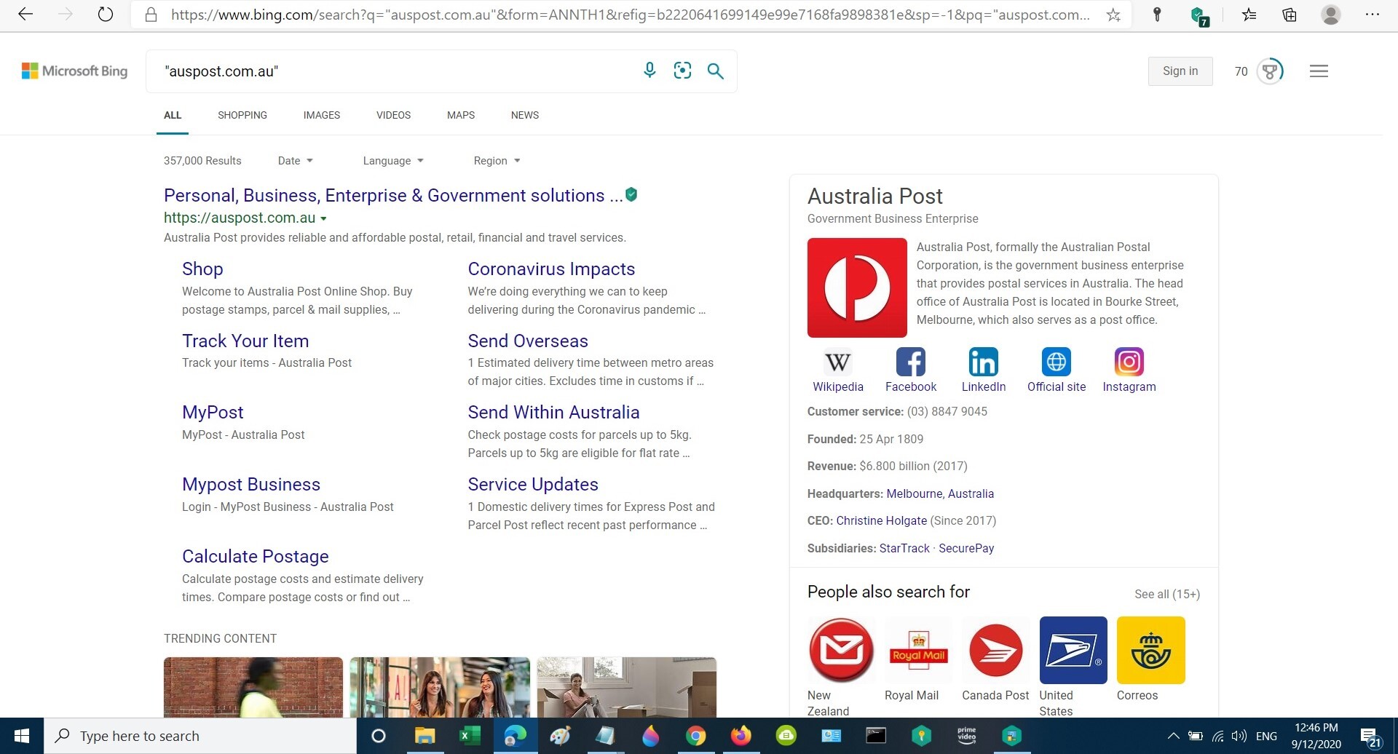Click See all (15+) link
Screen dimensions: 1398x754
coord(1167,594)
